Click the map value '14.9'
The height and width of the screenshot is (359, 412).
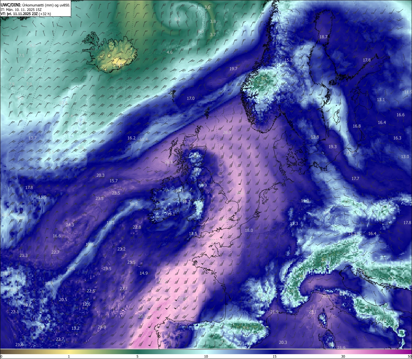[x=144, y=273]
